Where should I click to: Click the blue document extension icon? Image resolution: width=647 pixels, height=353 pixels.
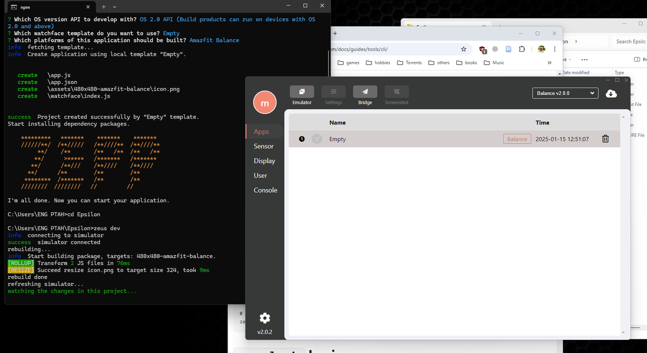click(509, 49)
